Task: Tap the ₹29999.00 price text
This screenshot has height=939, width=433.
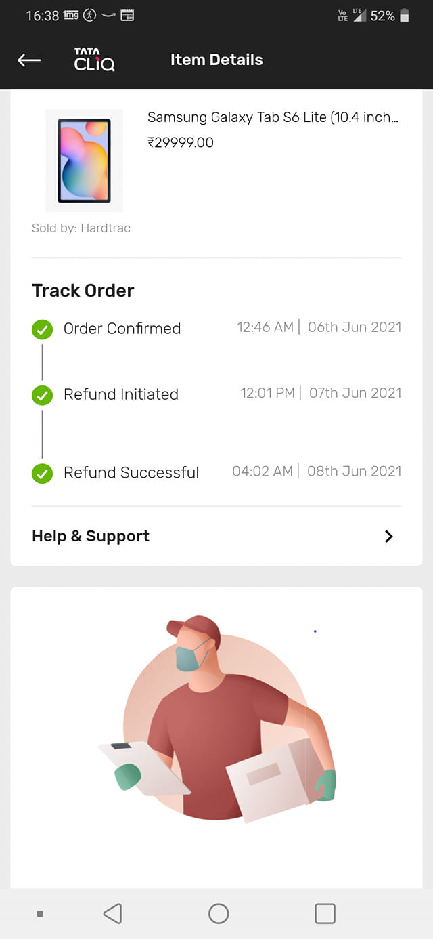Action: pos(181,142)
